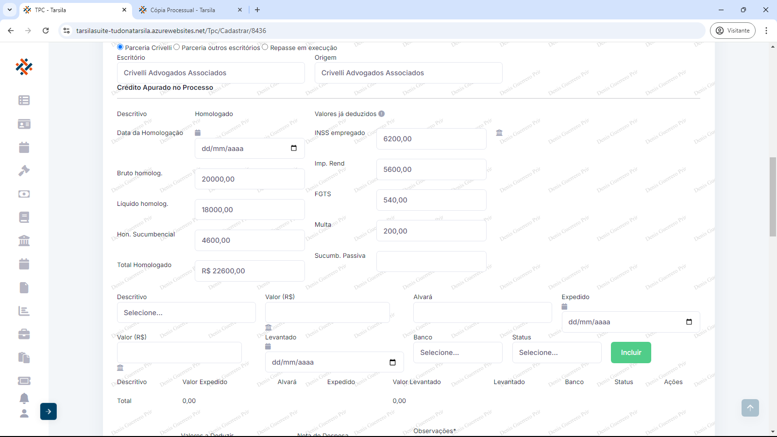The image size is (777, 437).
Task: Click the briefcase icon in the sidebar
Action: click(x=24, y=334)
